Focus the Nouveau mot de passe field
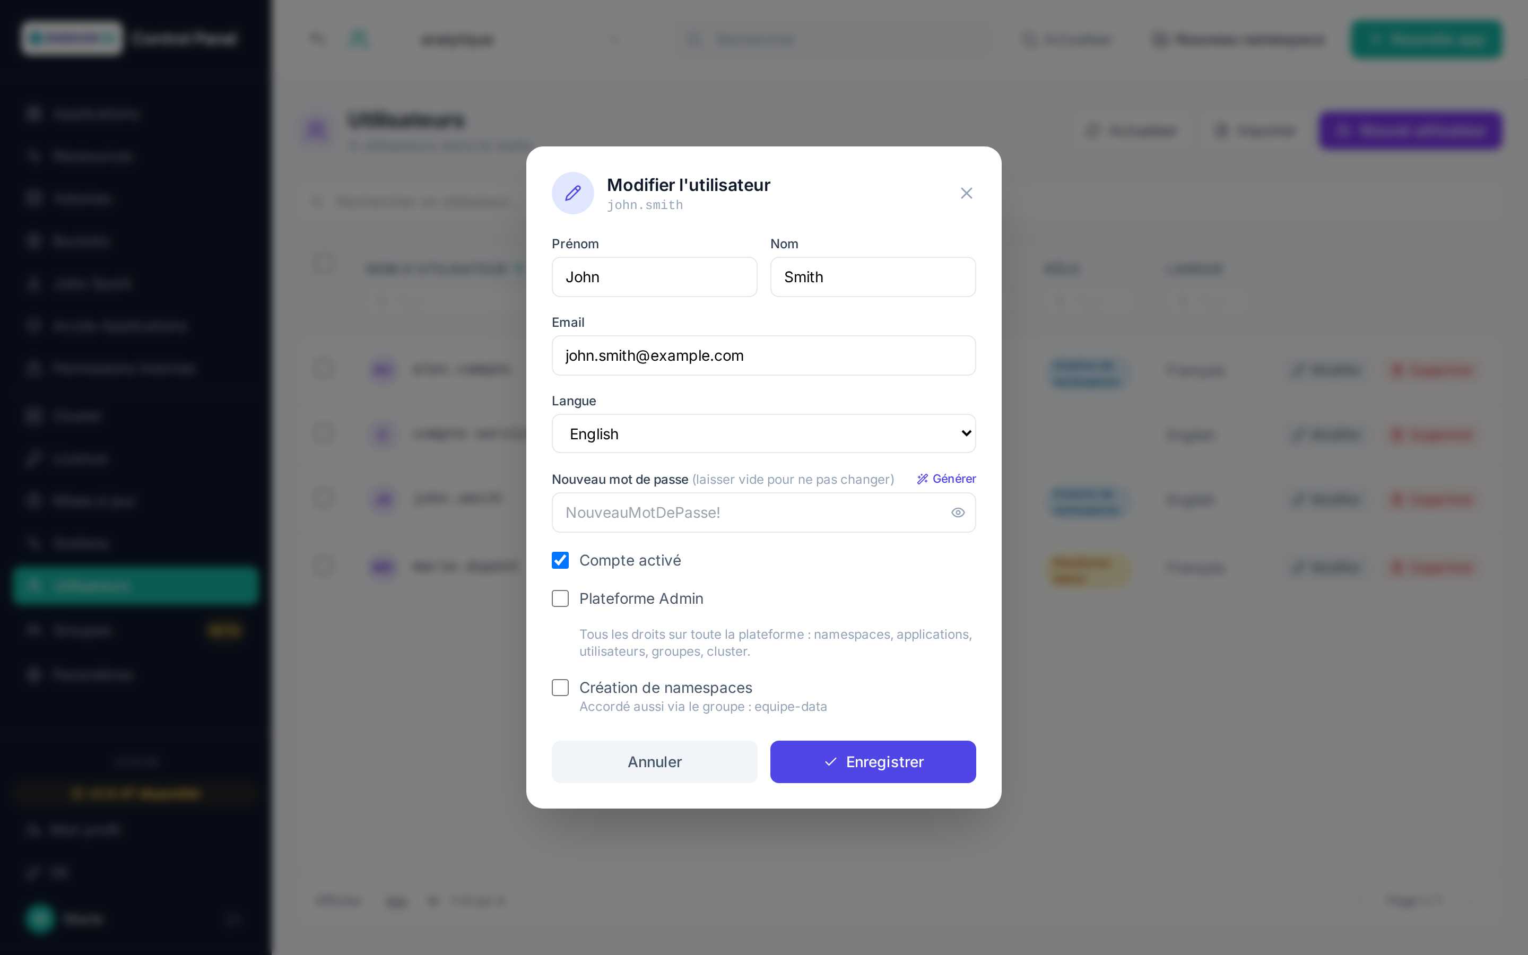This screenshot has width=1528, height=955. point(763,512)
